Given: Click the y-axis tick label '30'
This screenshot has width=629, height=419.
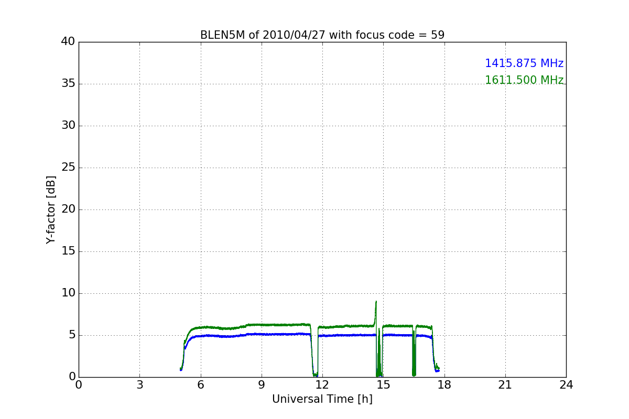Looking at the screenshot, I should tap(68, 126).
